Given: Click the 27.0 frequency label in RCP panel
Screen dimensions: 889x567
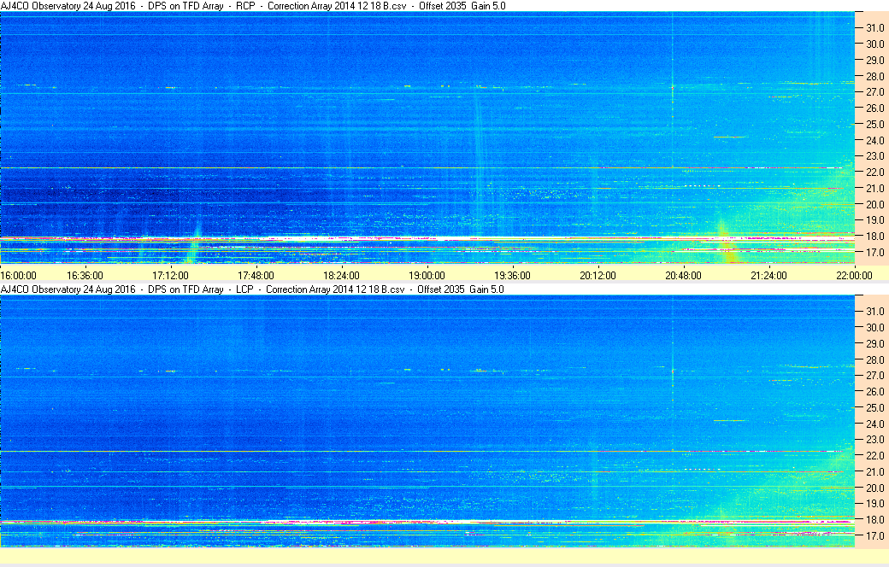Looking at the screenshot, I should pyautogui.click(x=874, y=91).
